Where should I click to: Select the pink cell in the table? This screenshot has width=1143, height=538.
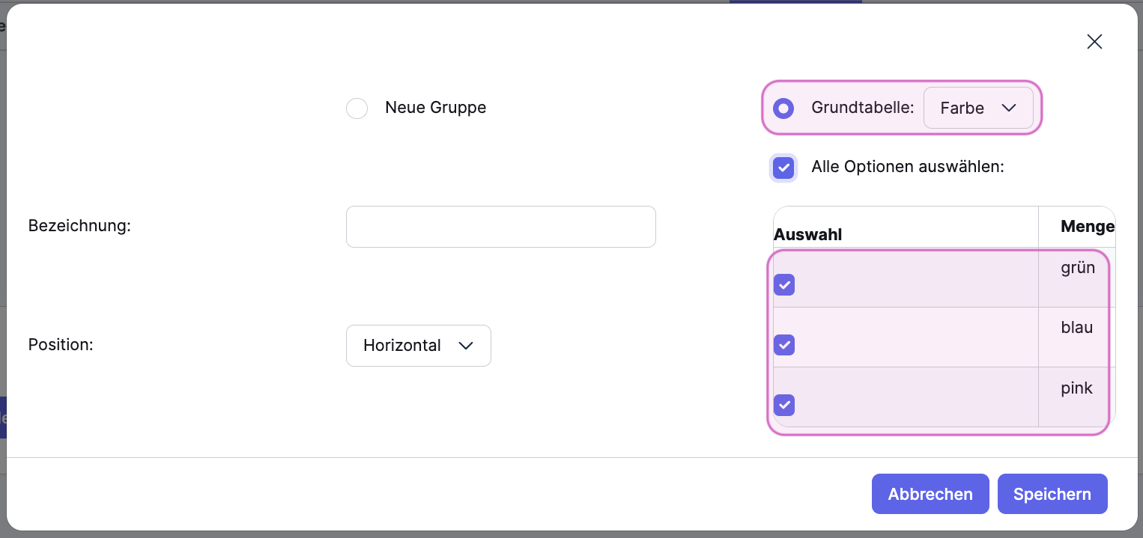coord(1076,388)
